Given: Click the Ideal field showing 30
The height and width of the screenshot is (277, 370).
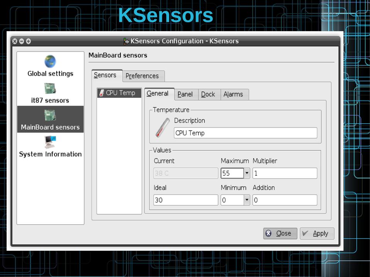Looking at the screenshot, I should (186, 200).
